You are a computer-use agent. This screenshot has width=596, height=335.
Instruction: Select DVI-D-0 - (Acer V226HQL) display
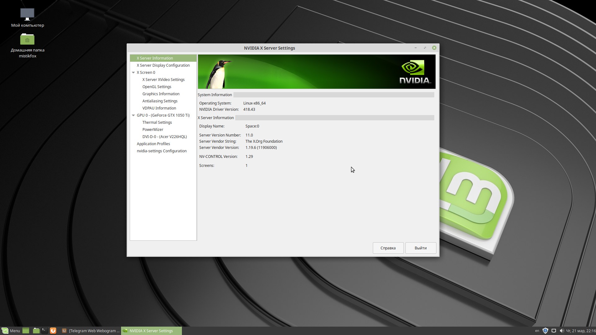click(x=163, y=136)
